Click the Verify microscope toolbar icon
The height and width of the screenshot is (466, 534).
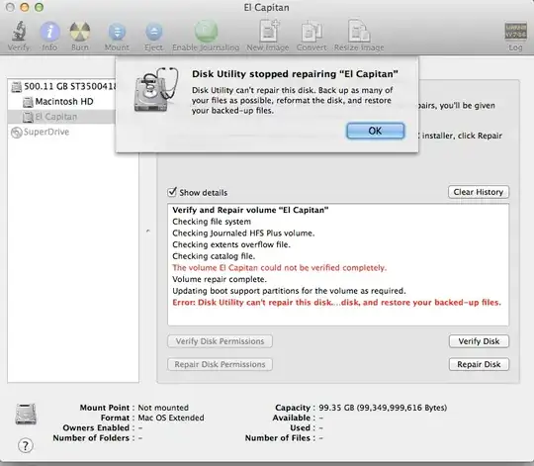[x=19, y=32]
